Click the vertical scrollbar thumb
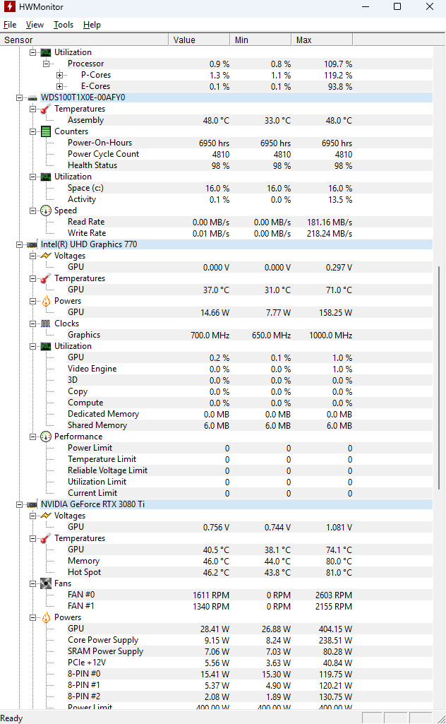The width and height of the screenshot is (446, 724). click(x=439, y=377)
